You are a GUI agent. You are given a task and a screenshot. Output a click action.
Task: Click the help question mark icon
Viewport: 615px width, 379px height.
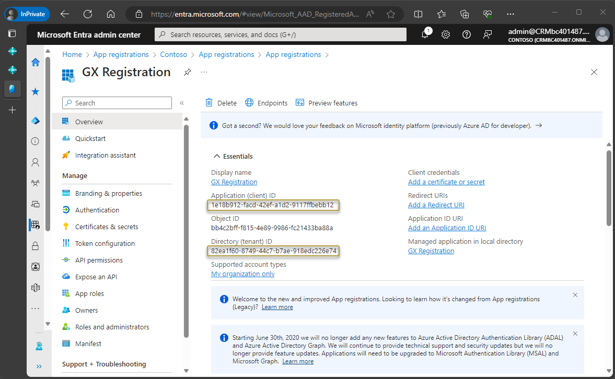pyautogui.click(x=467, y=34)
